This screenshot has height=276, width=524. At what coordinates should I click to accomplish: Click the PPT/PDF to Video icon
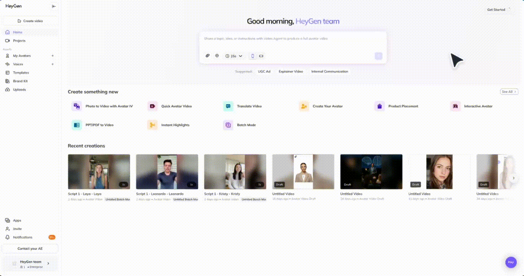click(77, 125)
